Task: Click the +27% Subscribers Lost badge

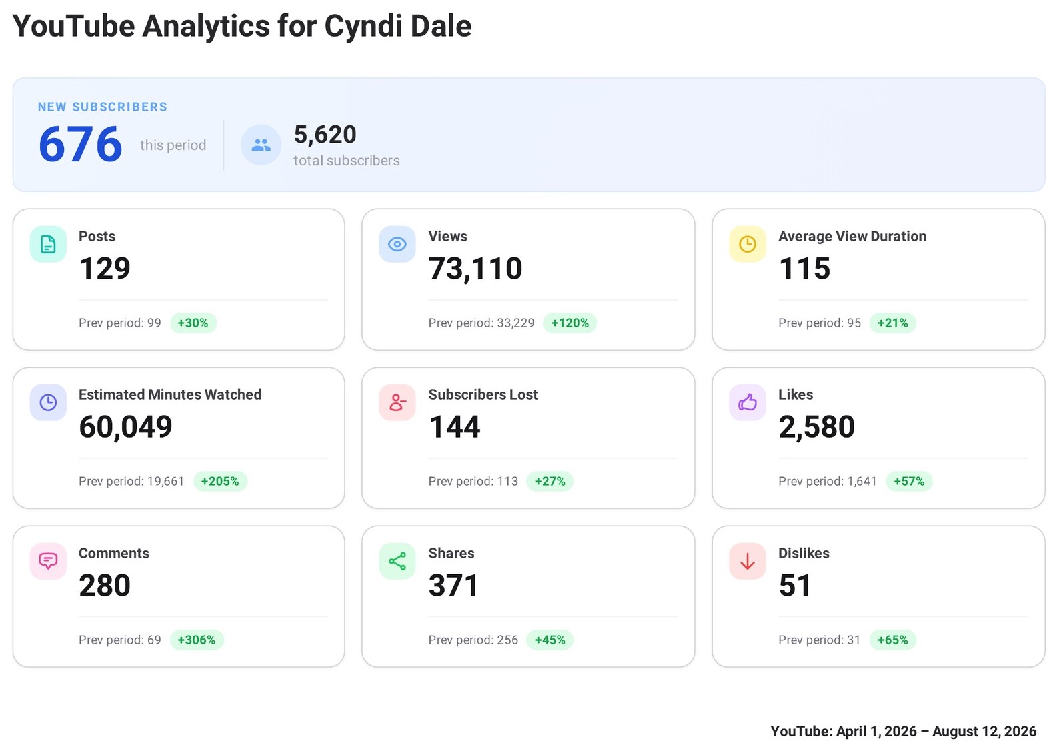Action: click(x=550, y=481)
